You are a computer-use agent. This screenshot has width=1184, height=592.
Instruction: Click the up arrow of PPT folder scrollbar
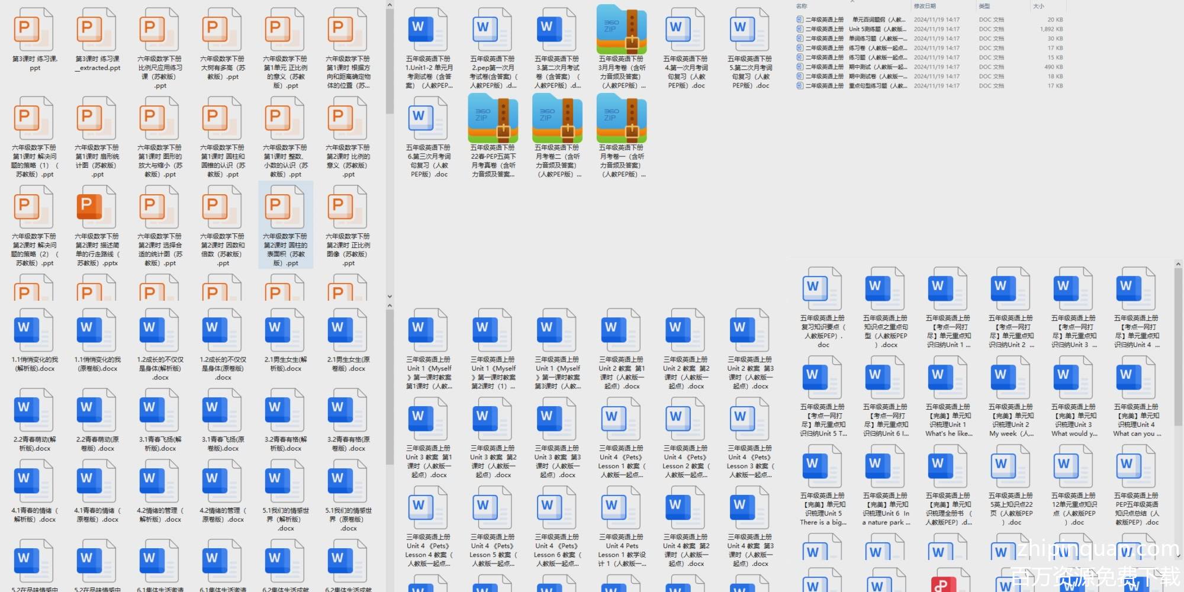pos(390,5)
